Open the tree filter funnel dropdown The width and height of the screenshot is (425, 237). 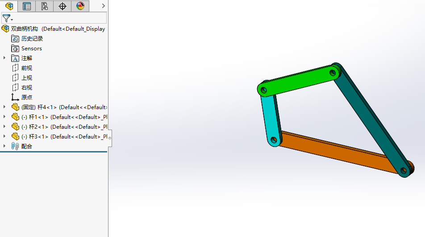click(x=7, y=18)
